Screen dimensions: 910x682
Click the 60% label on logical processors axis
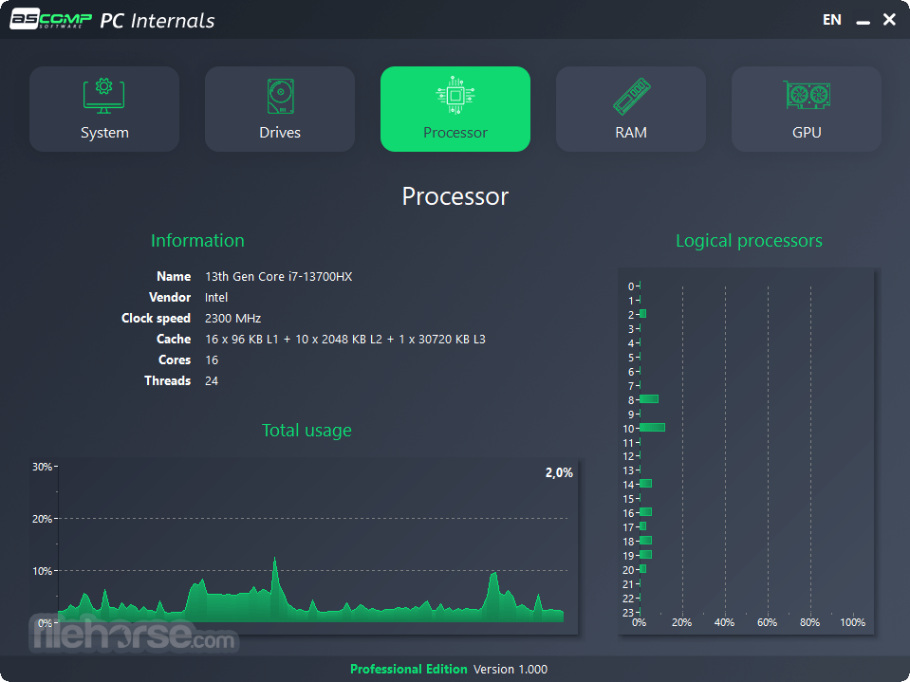(x=768, y=623)
